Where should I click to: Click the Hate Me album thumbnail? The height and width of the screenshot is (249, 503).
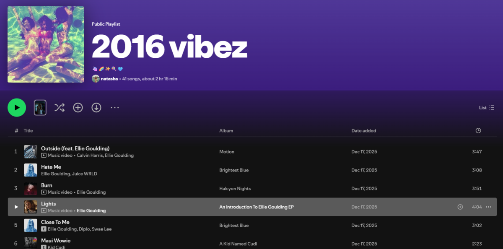coord(31,170)
